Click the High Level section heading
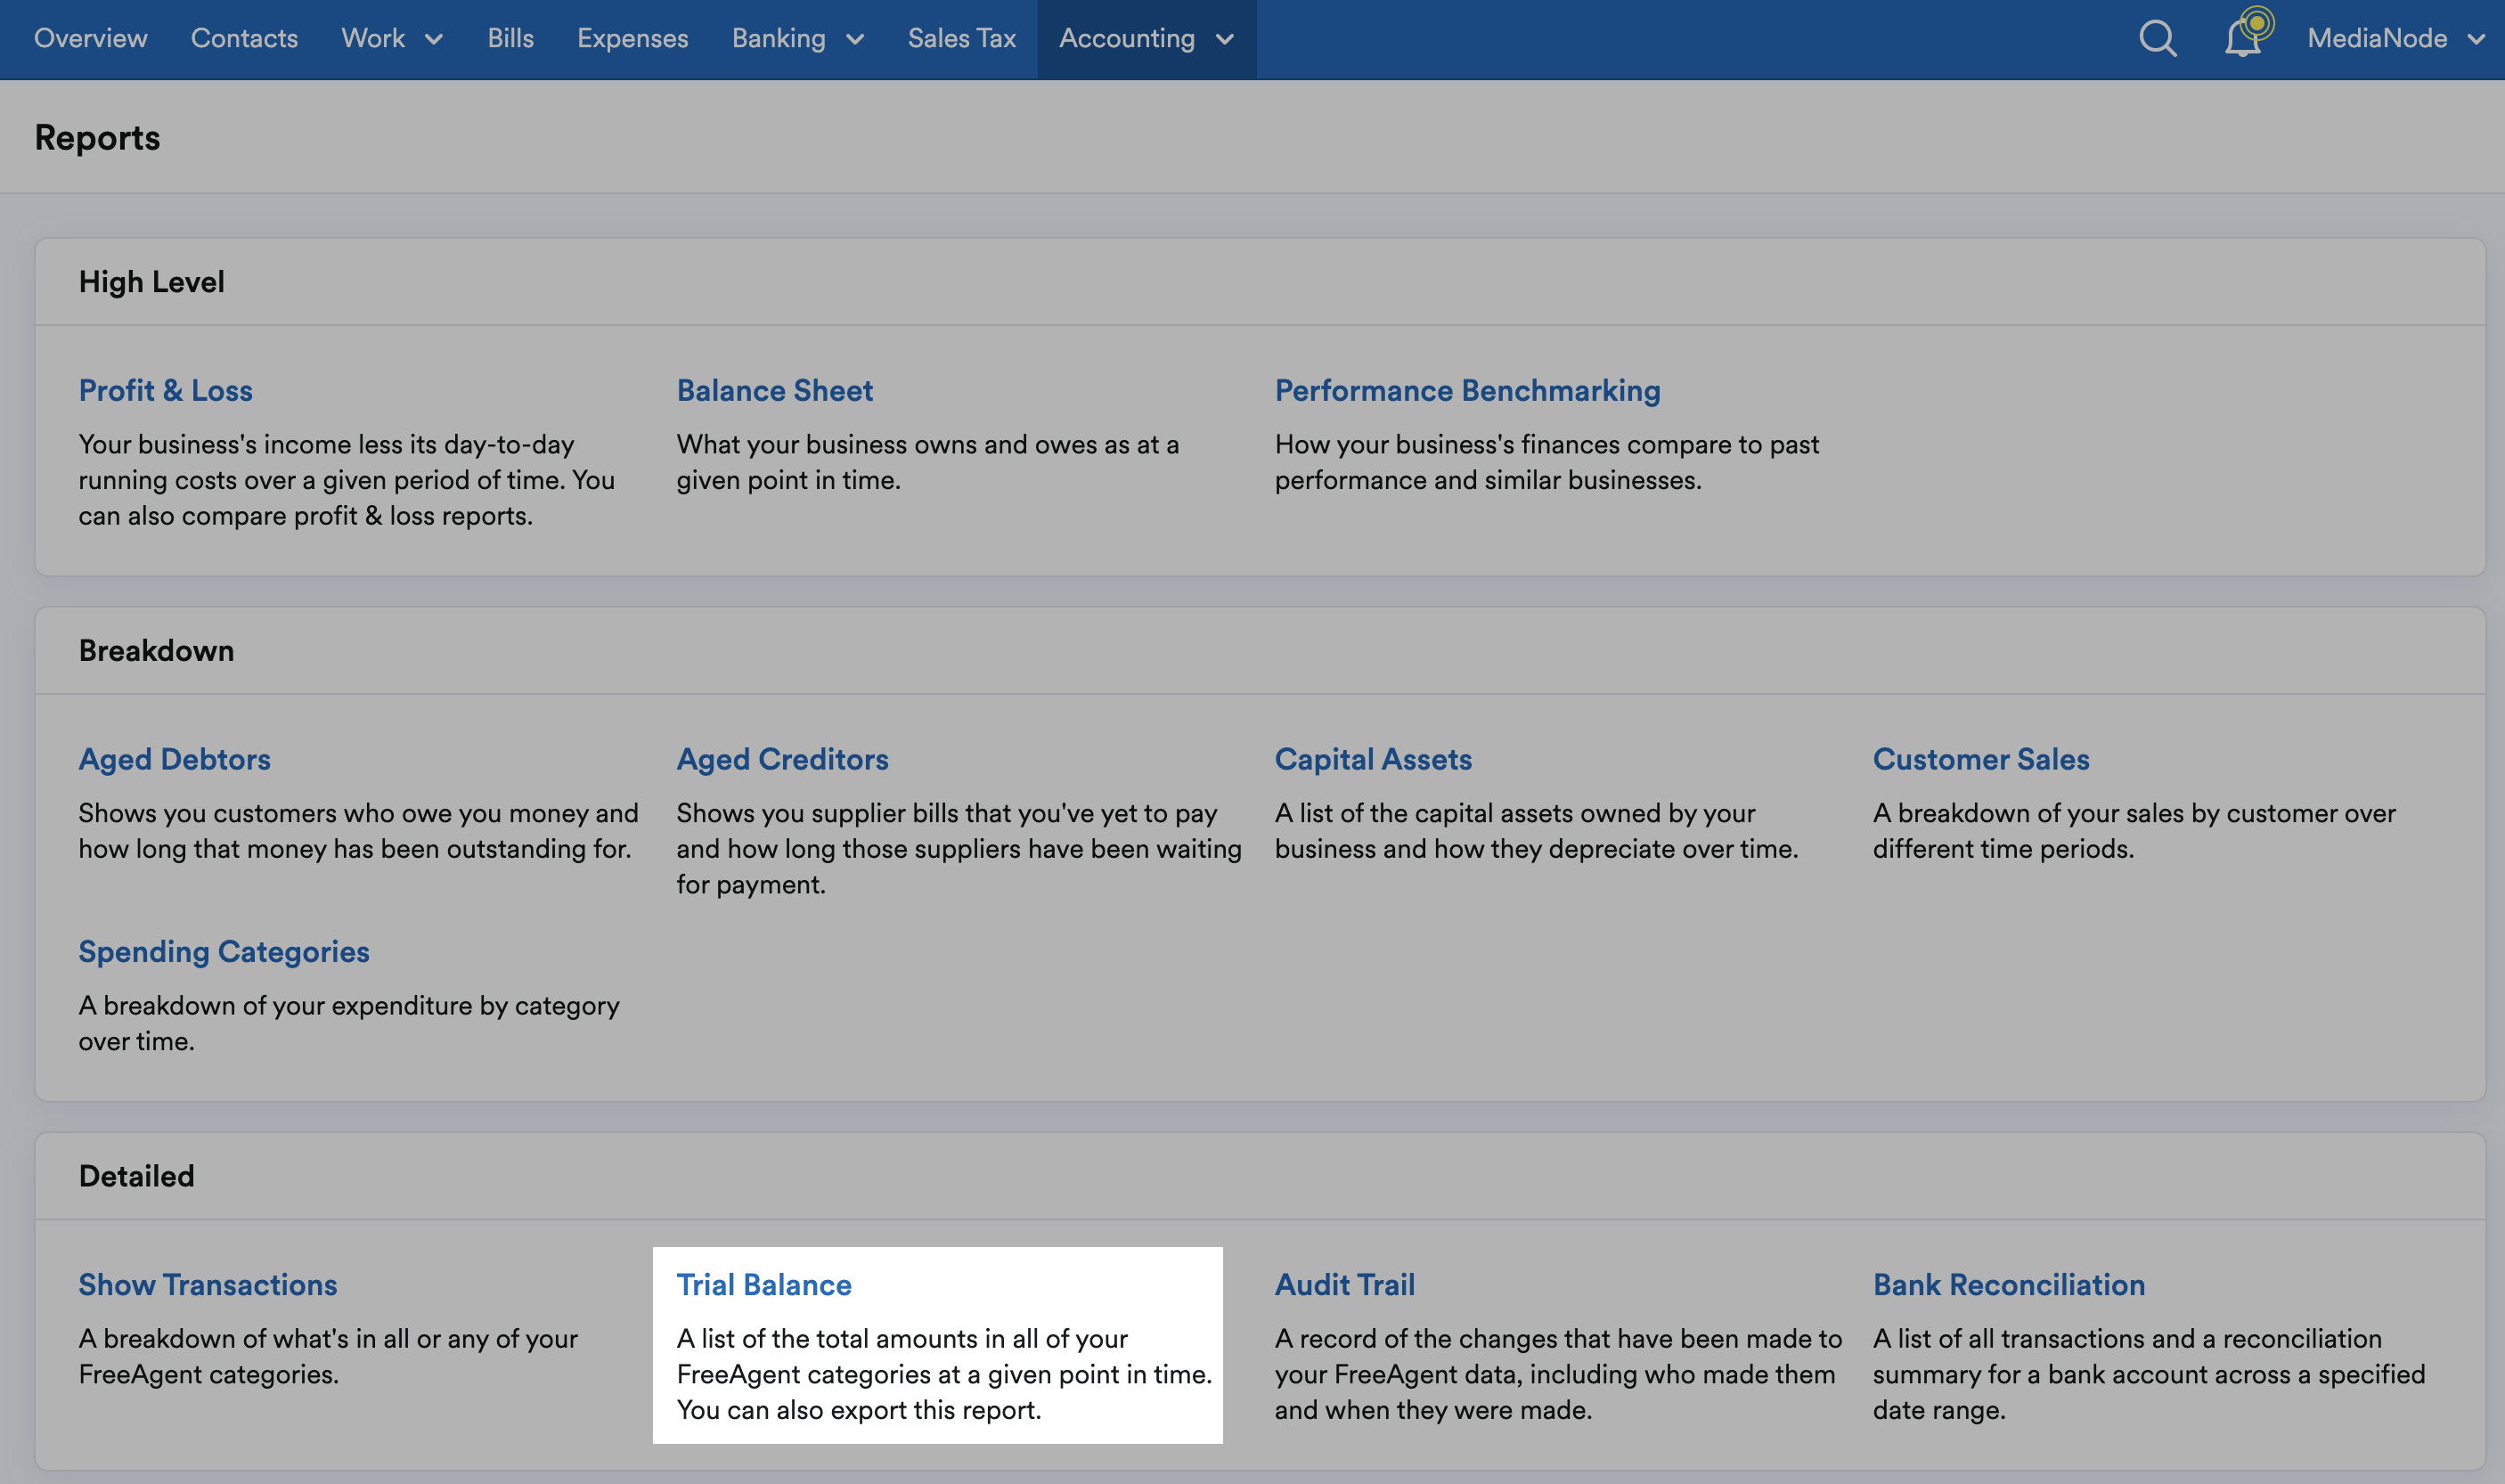The width and height of the screenshot is (2505, 1484). (152, 282)
